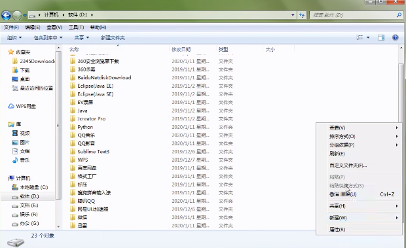Select 桌面 in favorites list

tap(21, 79)
